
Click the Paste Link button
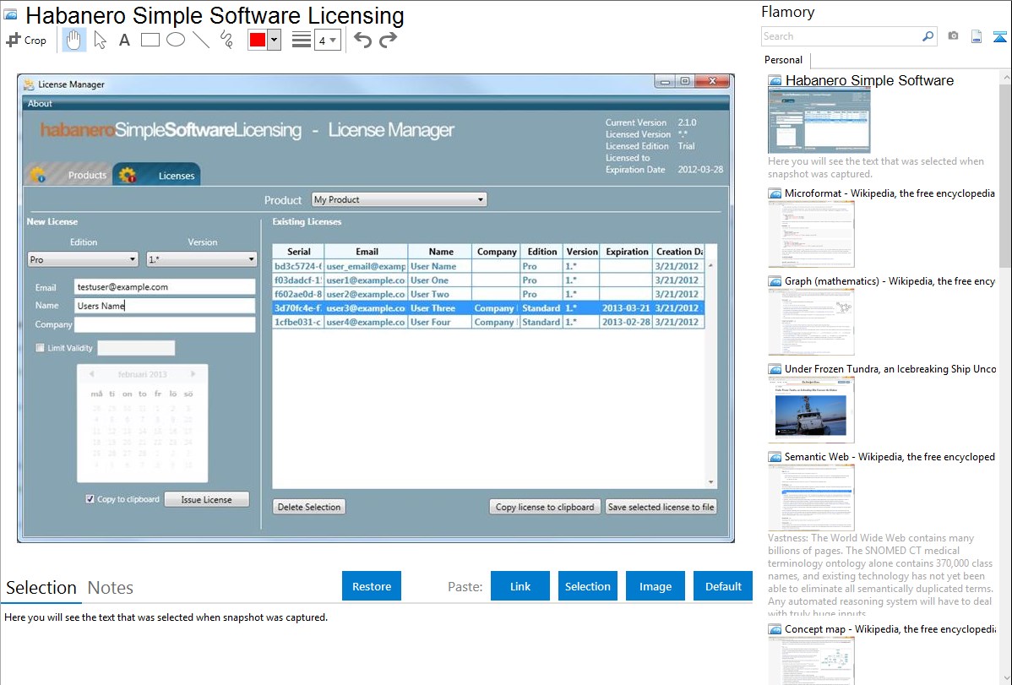(x=520, y=586)
